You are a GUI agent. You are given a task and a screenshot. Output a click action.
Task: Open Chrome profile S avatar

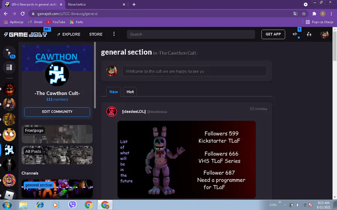click(323, 14)
